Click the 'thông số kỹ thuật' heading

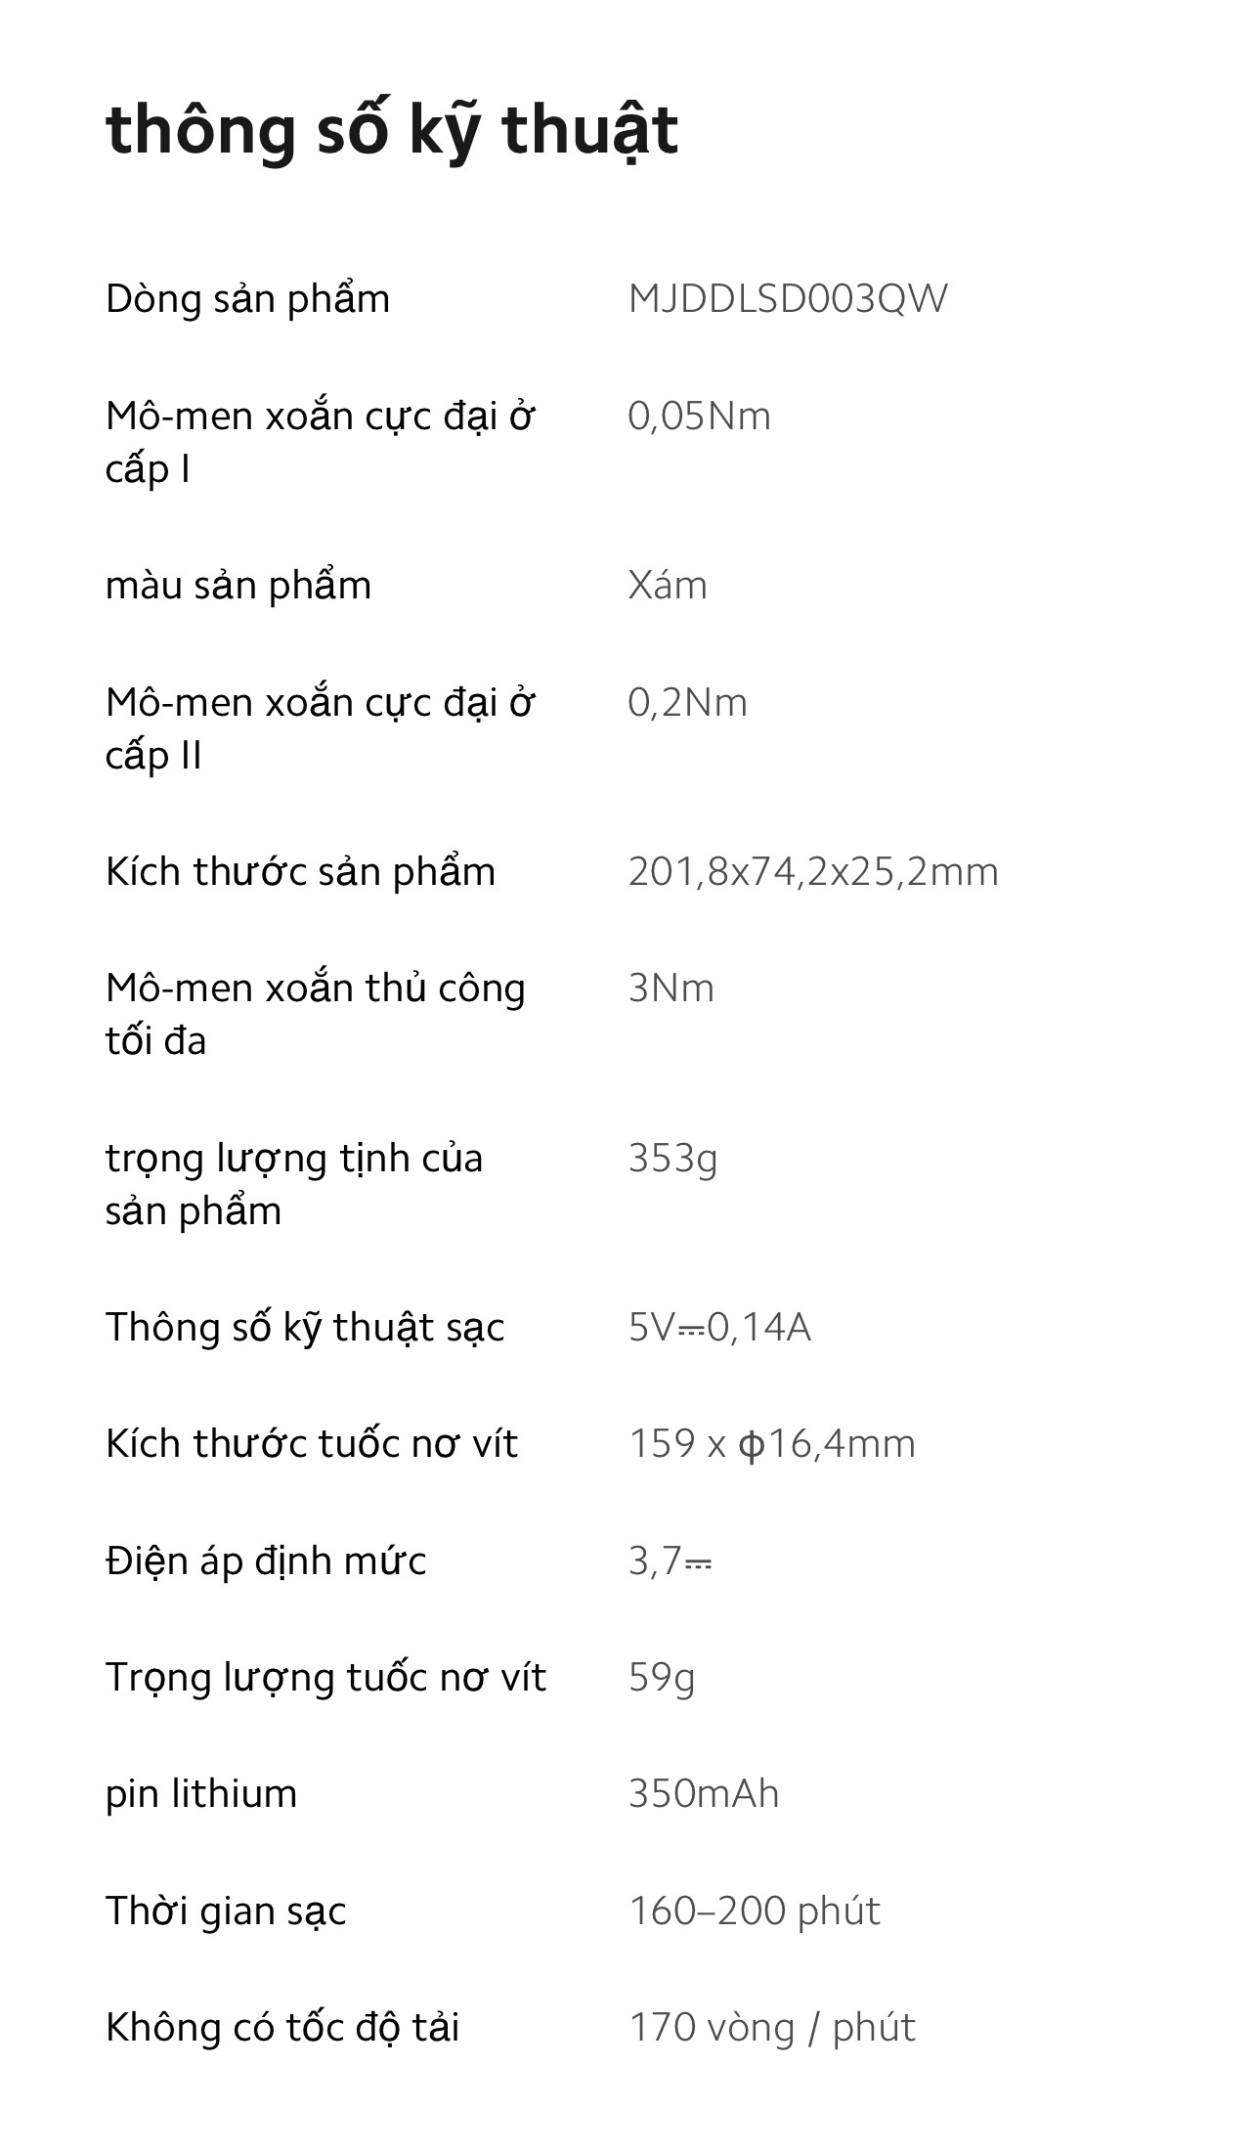[x=392, y=131]
